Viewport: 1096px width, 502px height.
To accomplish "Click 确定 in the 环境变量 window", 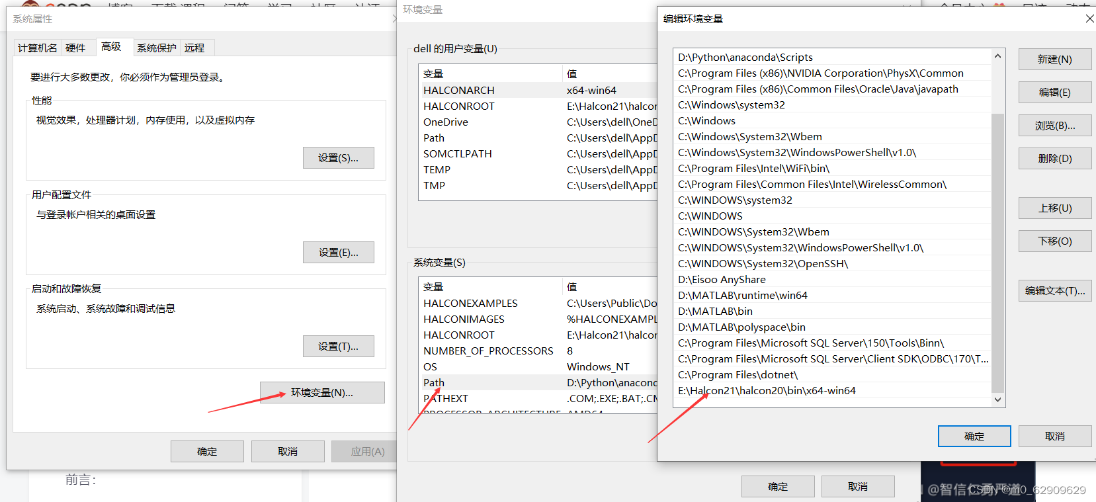I will (x=778, y=487).
